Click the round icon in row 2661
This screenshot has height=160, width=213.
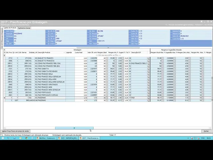click(x=149, y=95)
